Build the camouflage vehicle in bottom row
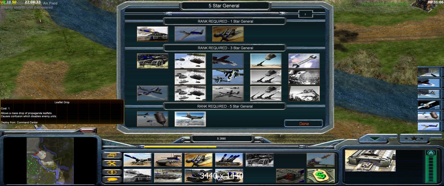This screenshot has height=186, width=444. point(168,175)
